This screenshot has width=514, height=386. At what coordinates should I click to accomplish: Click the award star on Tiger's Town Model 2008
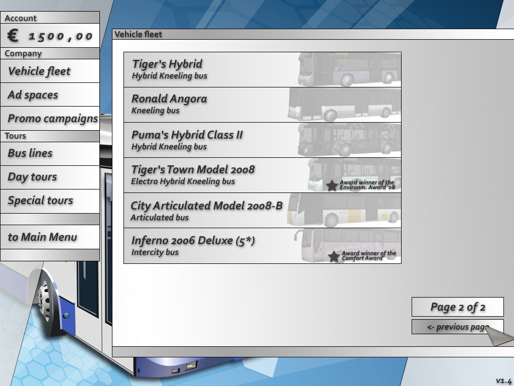(x=331, y=185)
